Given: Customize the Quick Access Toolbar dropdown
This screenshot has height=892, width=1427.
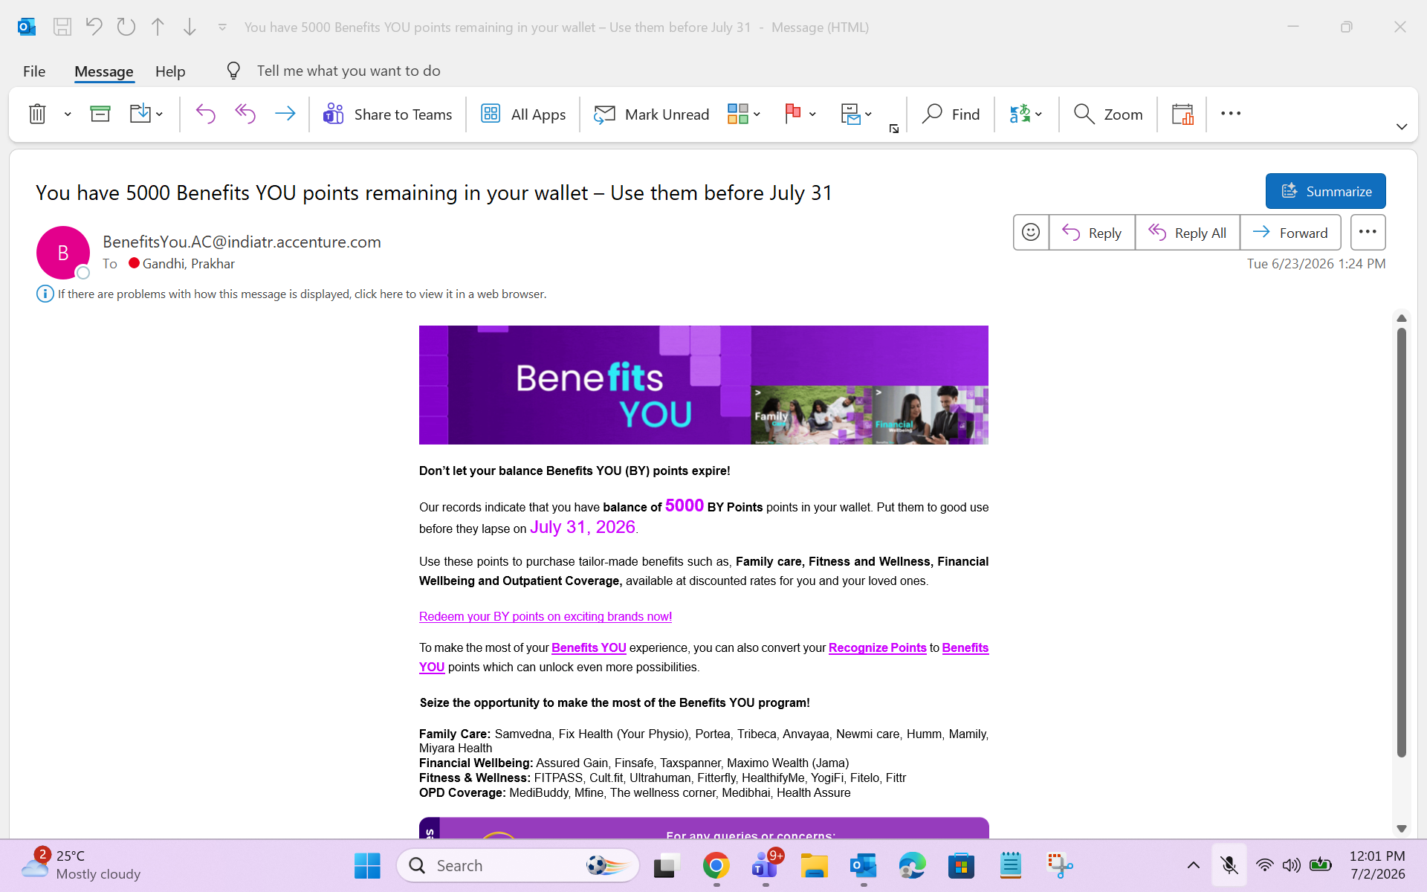Looking at the screenshot, I should click(x=222, y=28).
